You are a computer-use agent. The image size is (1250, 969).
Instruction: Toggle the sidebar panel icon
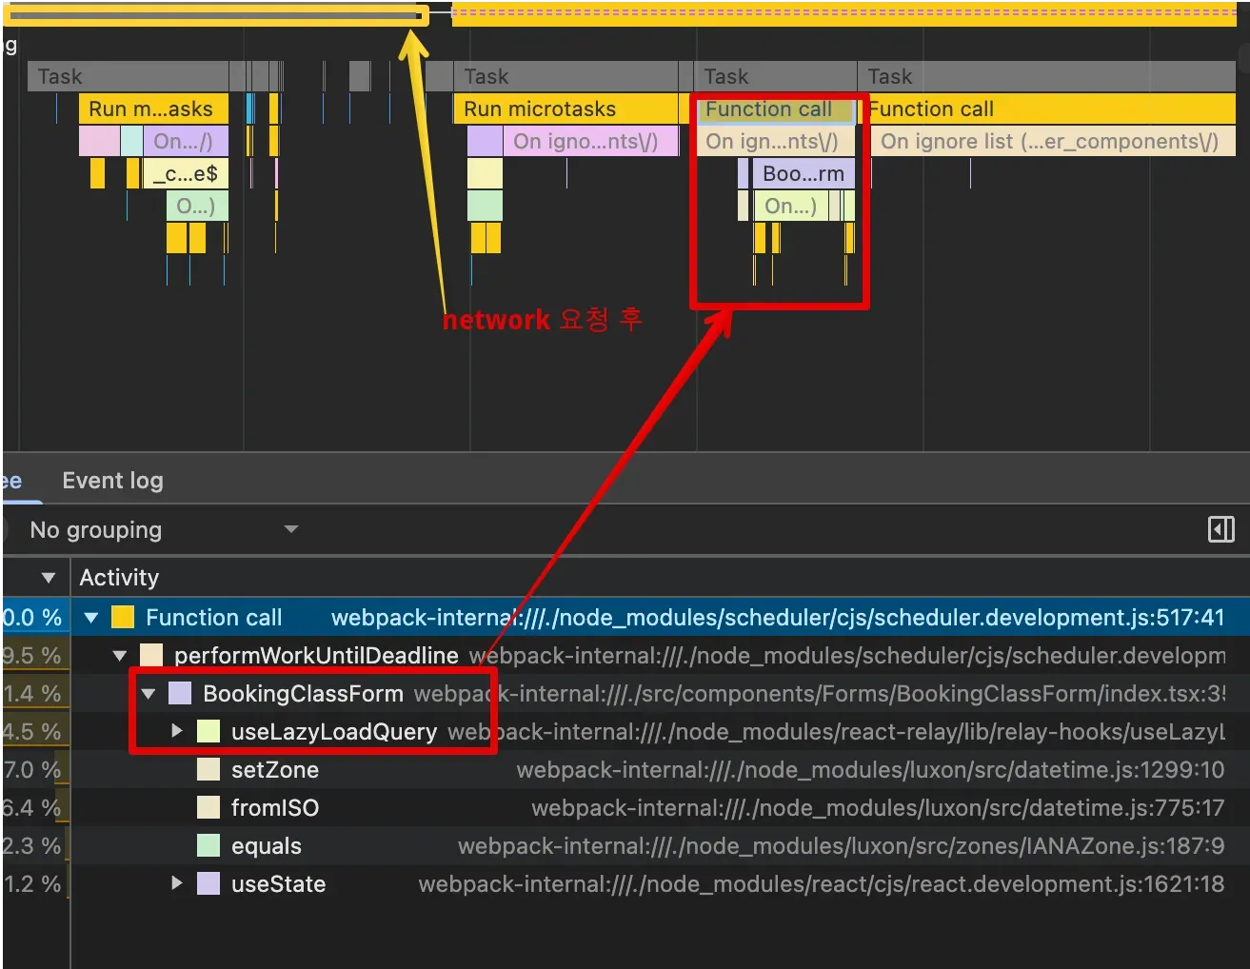(x=1220, y=530)
